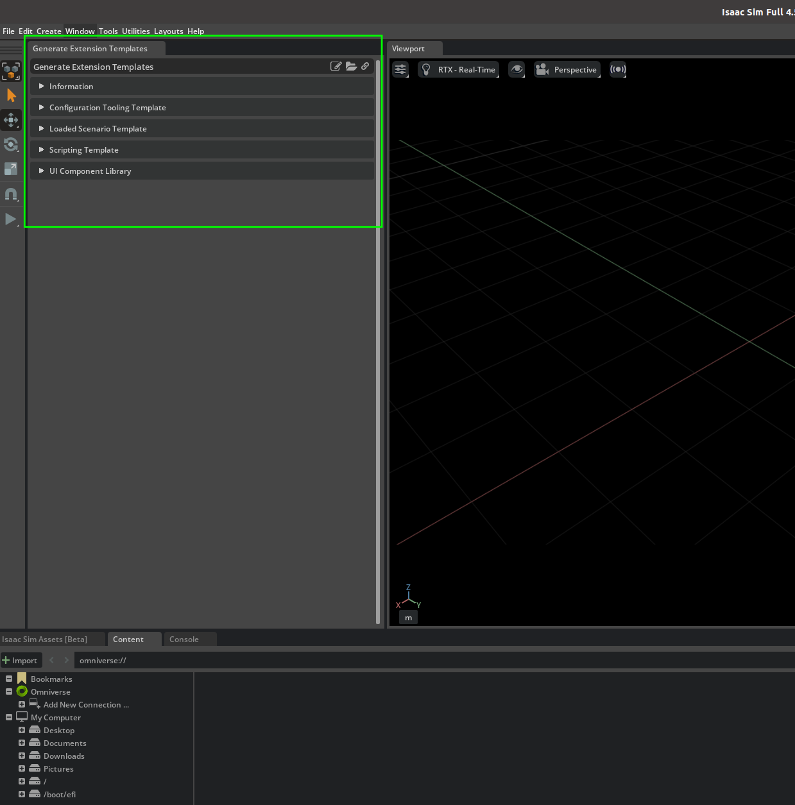Expand the Downloads folder node

(x=22, y=756)
